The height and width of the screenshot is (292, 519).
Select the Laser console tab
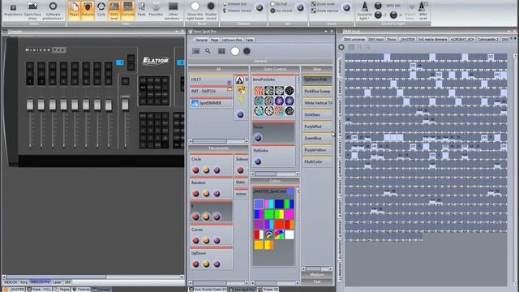(x=57, y=282)
